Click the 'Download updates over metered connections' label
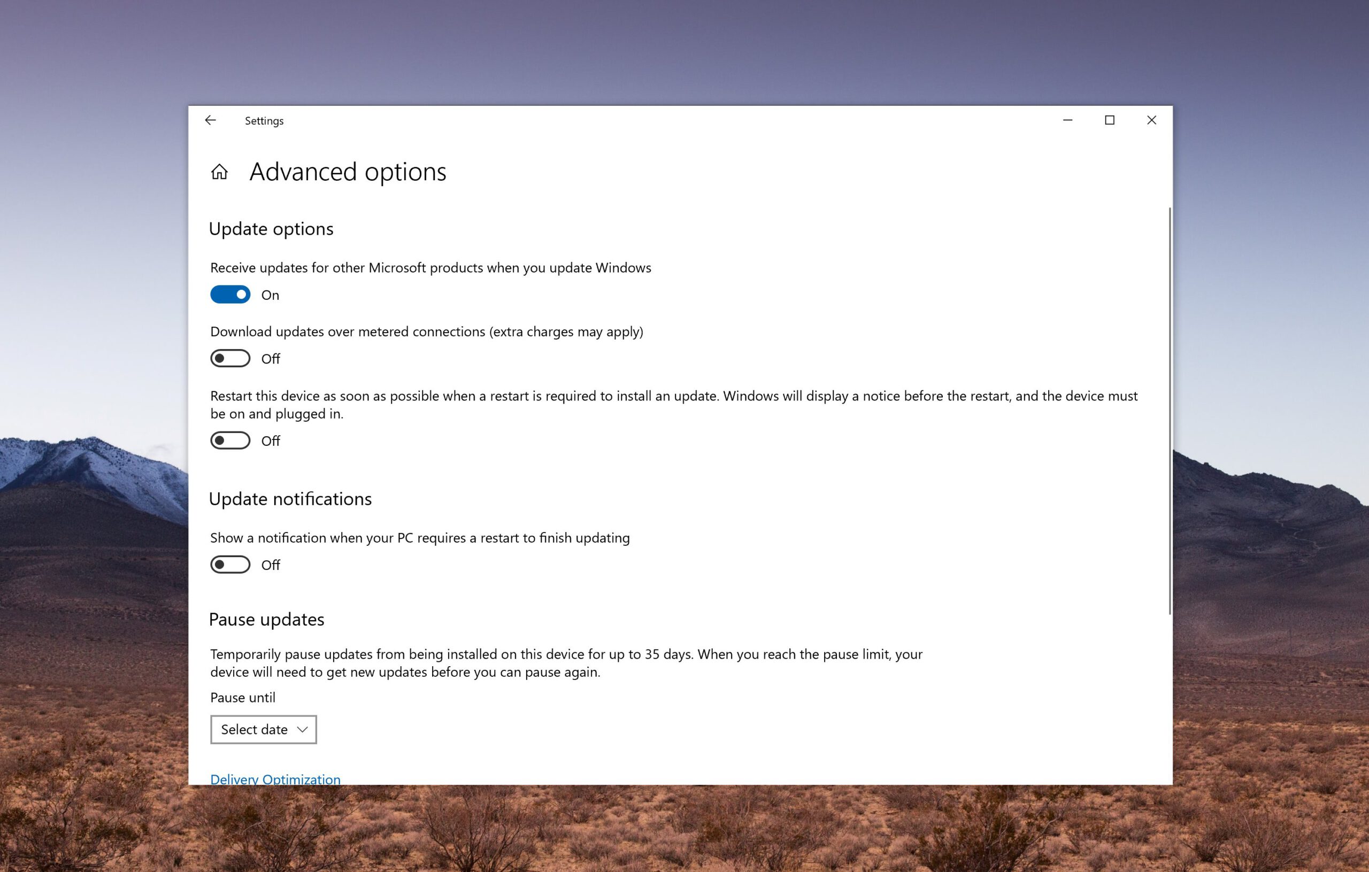1369x872 pixels. [x=427, y=332]
